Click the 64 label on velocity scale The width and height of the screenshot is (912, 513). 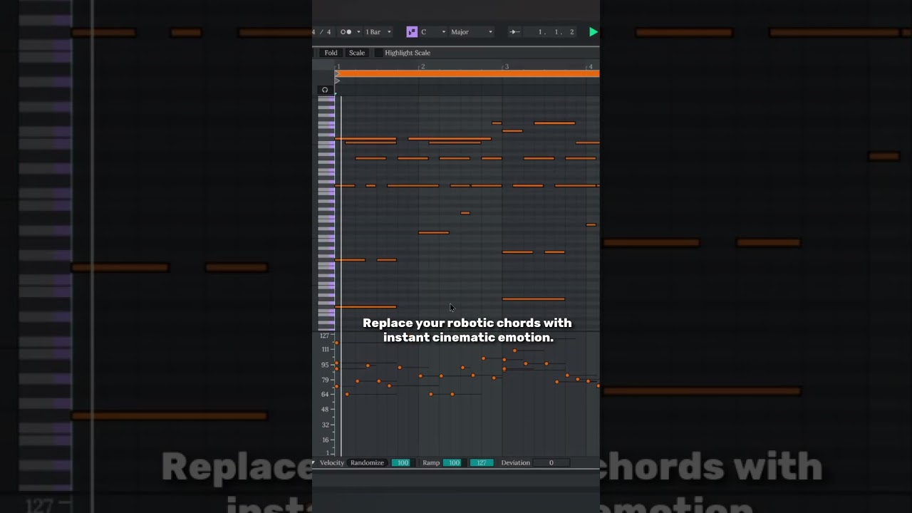(325, 394)
